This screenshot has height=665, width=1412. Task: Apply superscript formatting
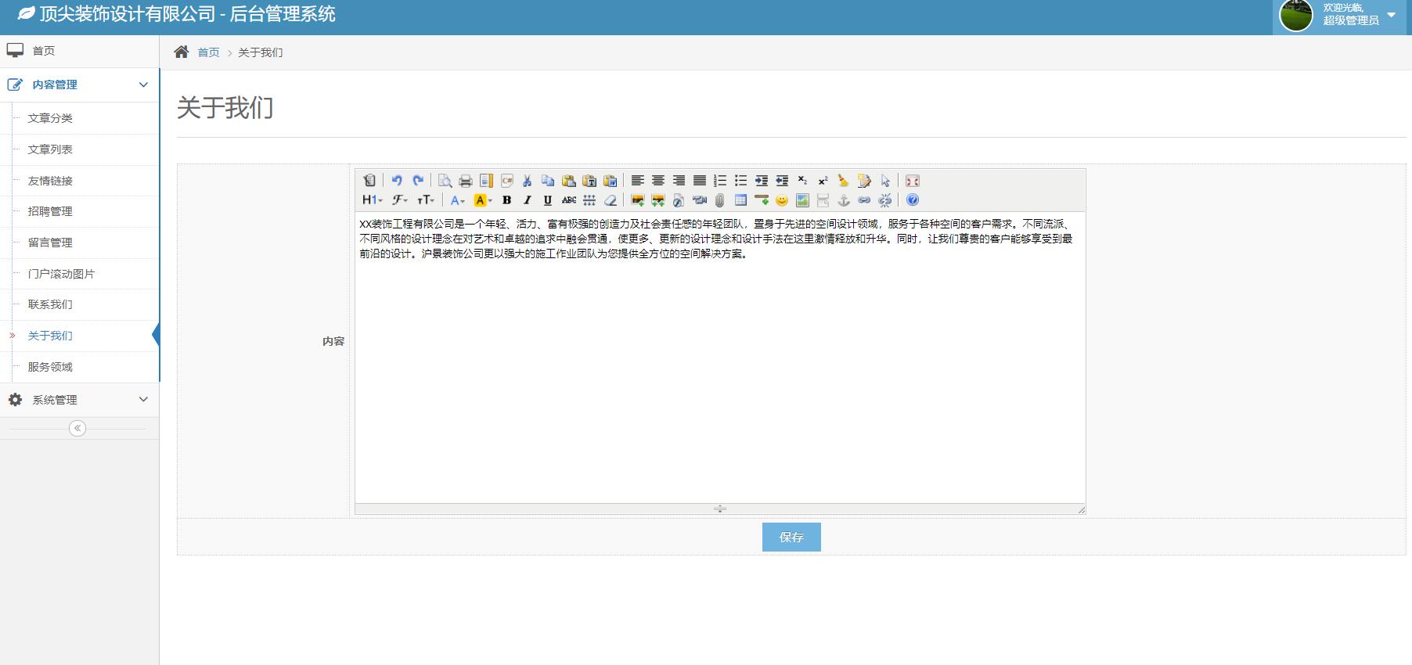823,181
